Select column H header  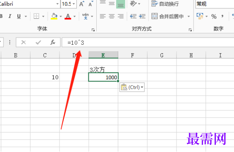(x=191, y=55)
